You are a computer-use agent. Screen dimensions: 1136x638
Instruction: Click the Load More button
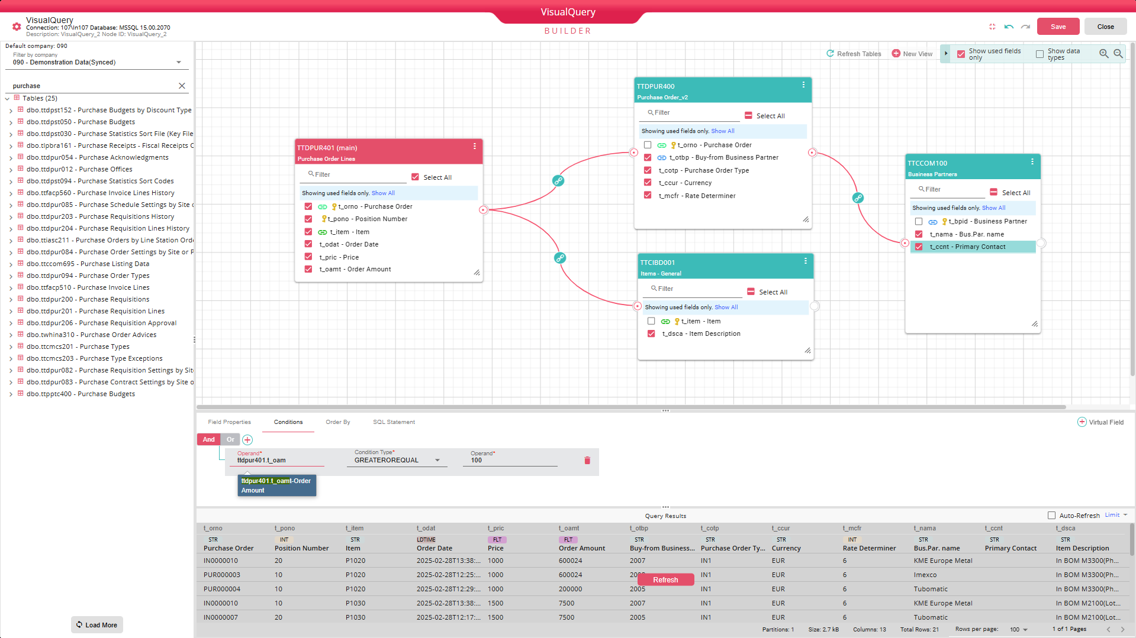(x=97, y=625)
